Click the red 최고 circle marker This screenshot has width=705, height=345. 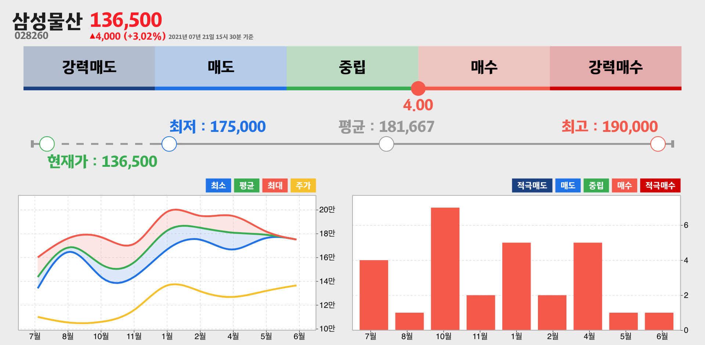click(x=658, y=144)
